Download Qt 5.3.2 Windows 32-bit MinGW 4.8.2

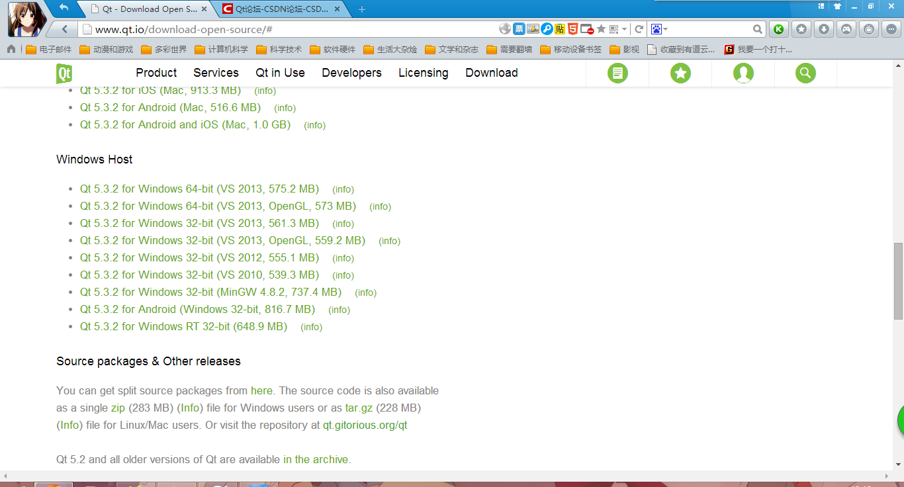pos(211,292)
